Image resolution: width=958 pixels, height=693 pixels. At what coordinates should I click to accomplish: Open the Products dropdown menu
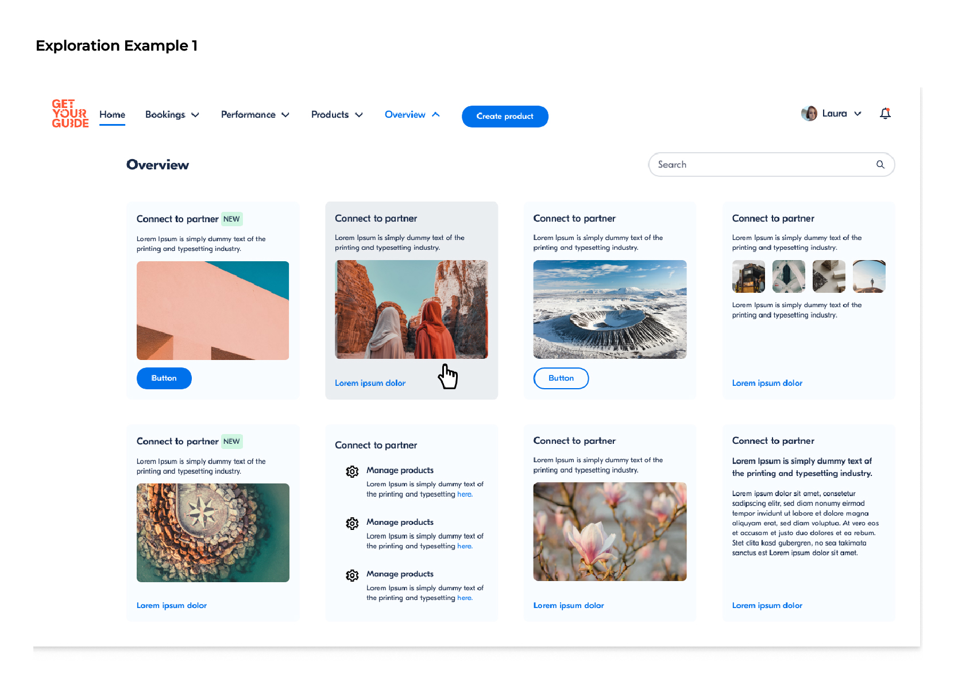[x=337, y=115]
